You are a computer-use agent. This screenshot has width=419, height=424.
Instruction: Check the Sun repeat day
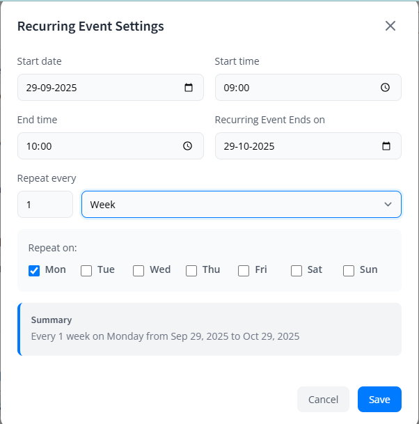(349, 270)
